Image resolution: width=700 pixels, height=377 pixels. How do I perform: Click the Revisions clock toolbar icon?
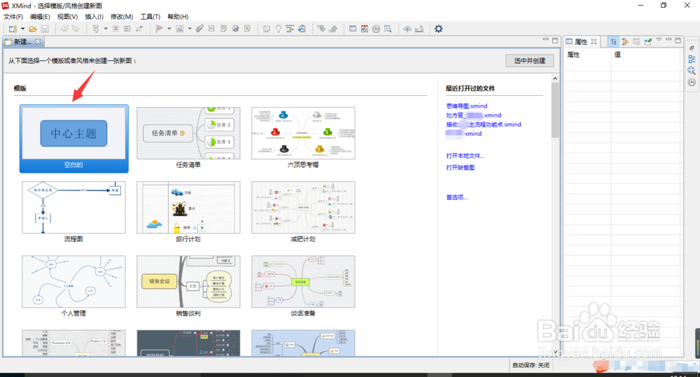click(377, 29)
